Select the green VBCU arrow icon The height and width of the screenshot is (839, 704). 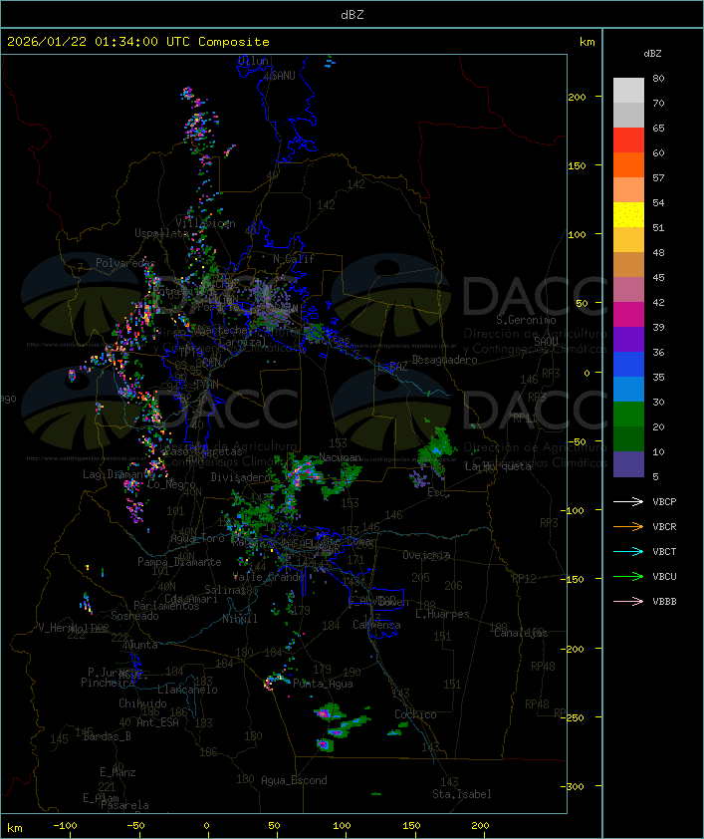coord(628,577)
